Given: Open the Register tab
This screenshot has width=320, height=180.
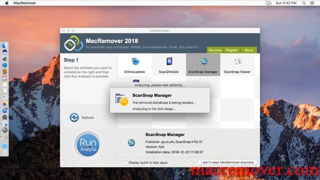Looking at the screenshot, I should coord(232,50).
